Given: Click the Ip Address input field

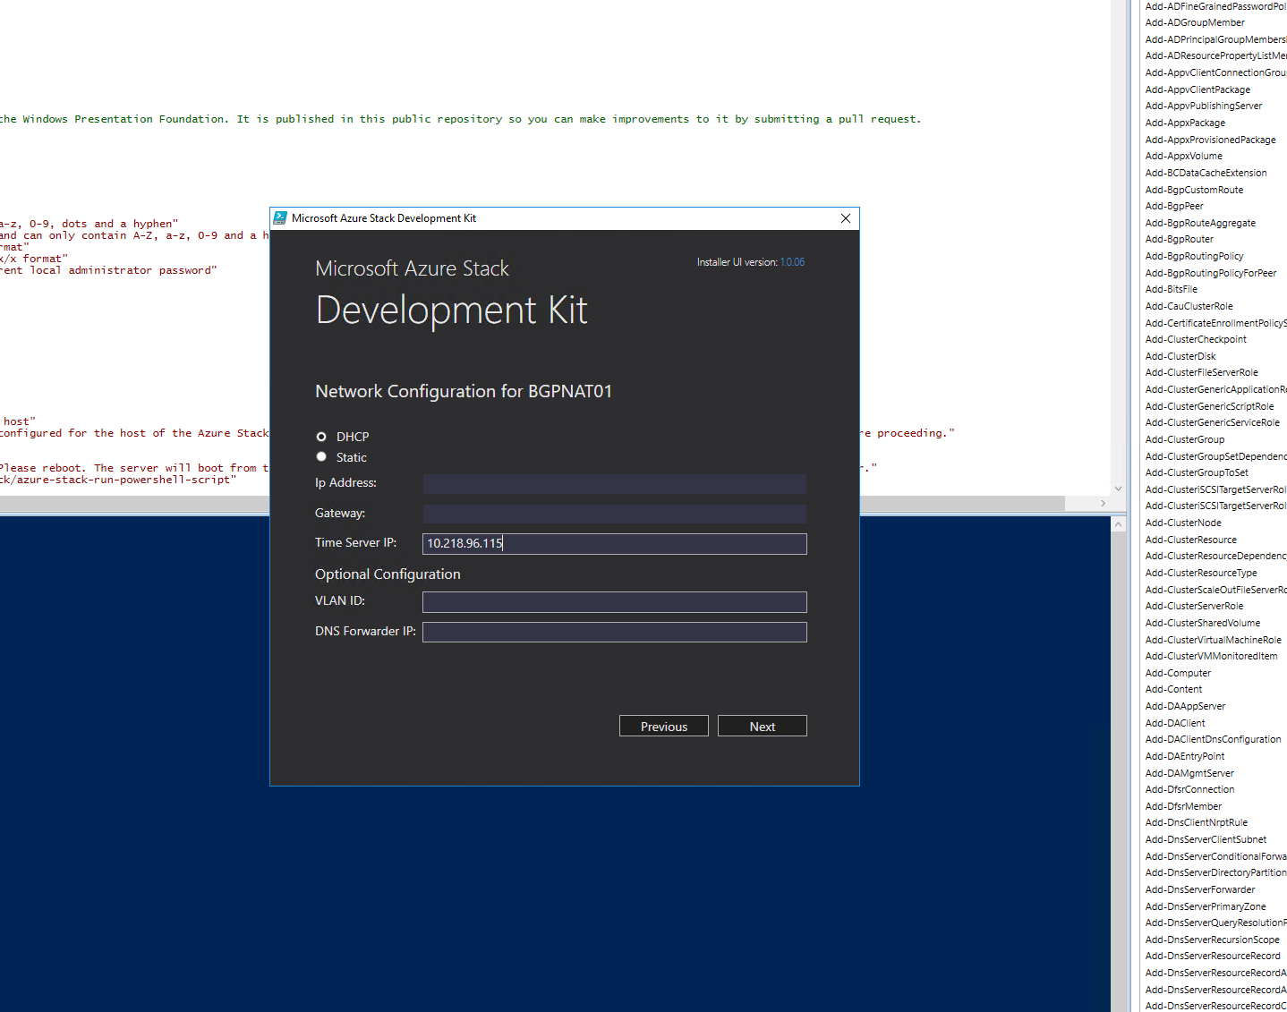Looking at the screenshot, I should coord(614,484).
